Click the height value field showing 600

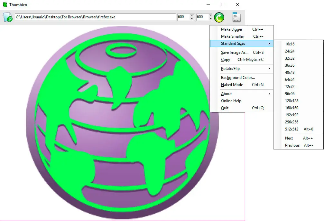[x=202, y=17]
